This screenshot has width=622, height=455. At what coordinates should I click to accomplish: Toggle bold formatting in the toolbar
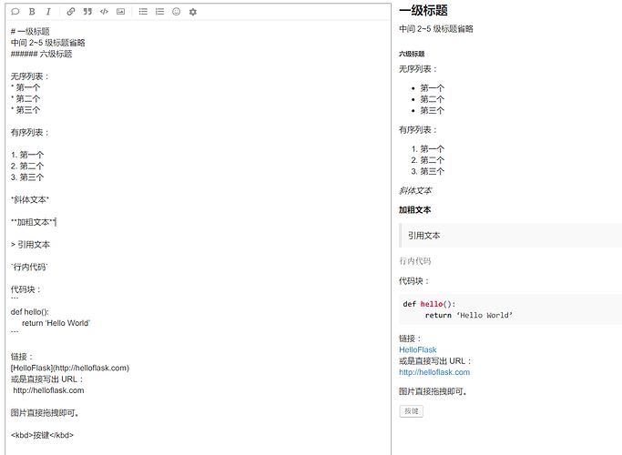32,12
